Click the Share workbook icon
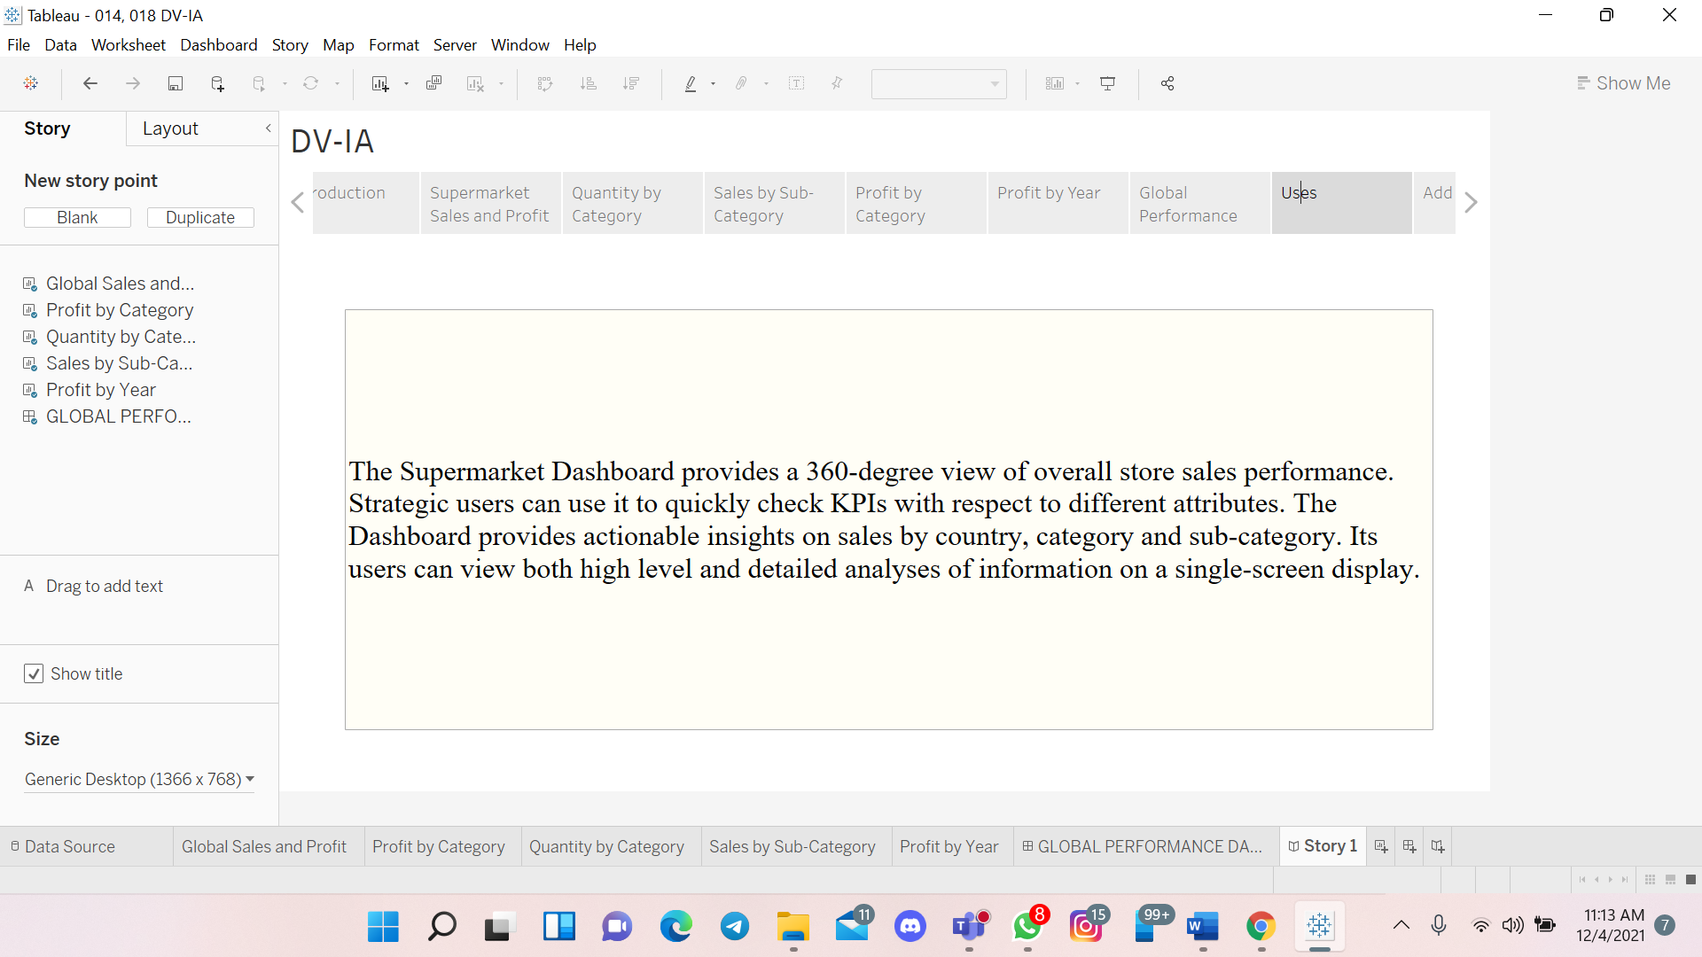 [1167, 83]
